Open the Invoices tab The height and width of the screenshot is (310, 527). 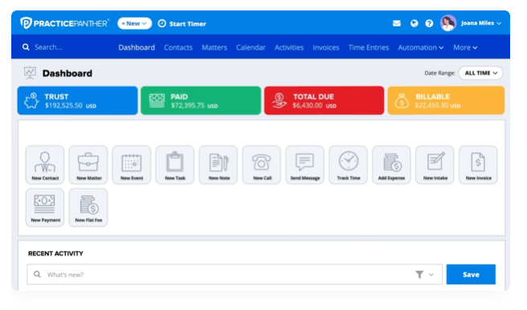[x=326, y=47]
